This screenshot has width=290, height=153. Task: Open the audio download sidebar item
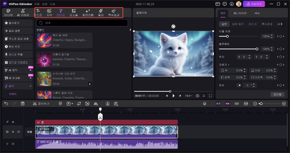18,62
